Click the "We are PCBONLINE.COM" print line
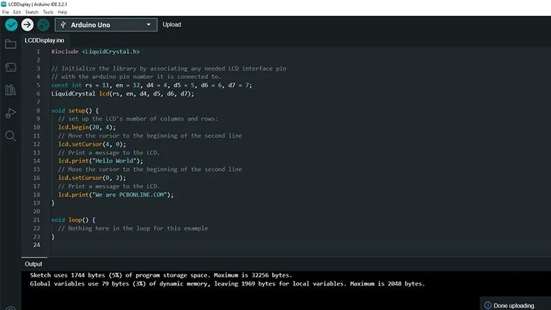Viewport: 551px width, 310px height. pyautogui.click(x=116, y=195)
